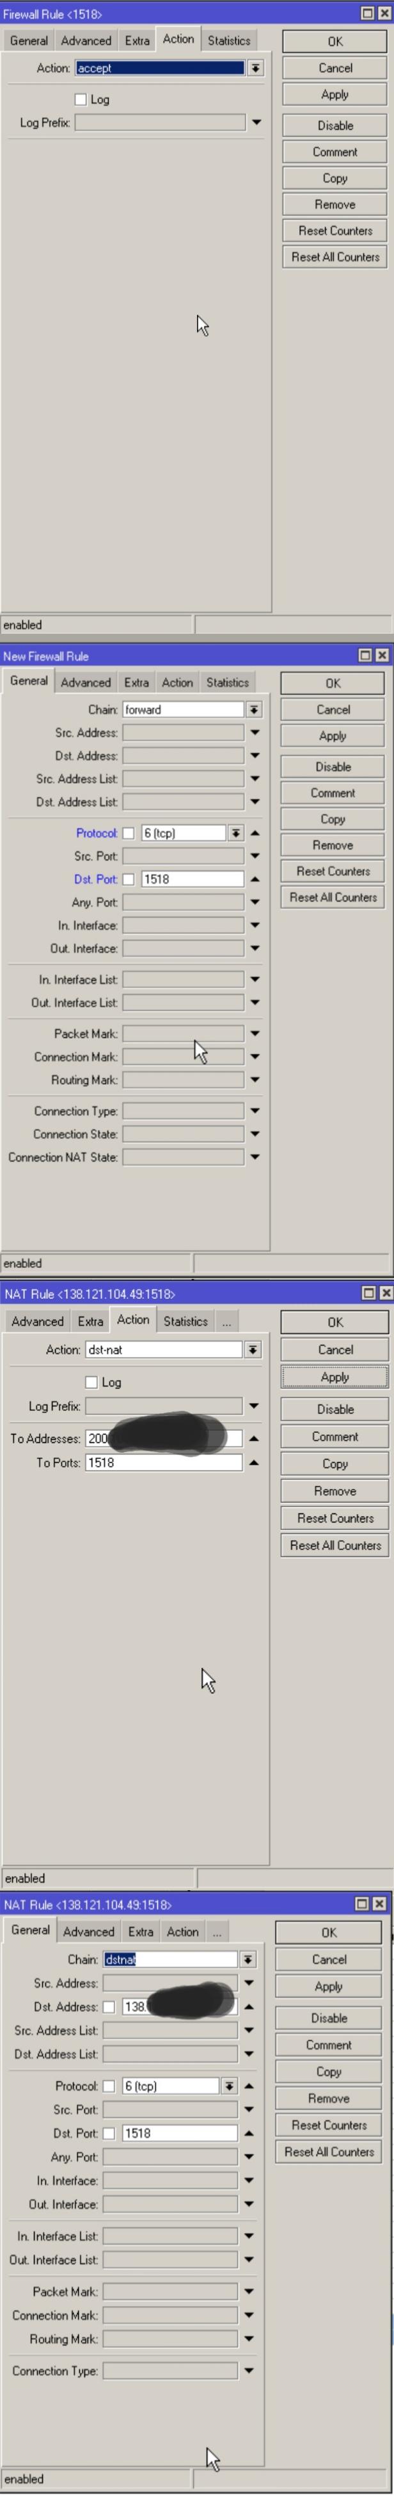Maximize the NAT Rule dst-nat Action window

coord(369,1293)
